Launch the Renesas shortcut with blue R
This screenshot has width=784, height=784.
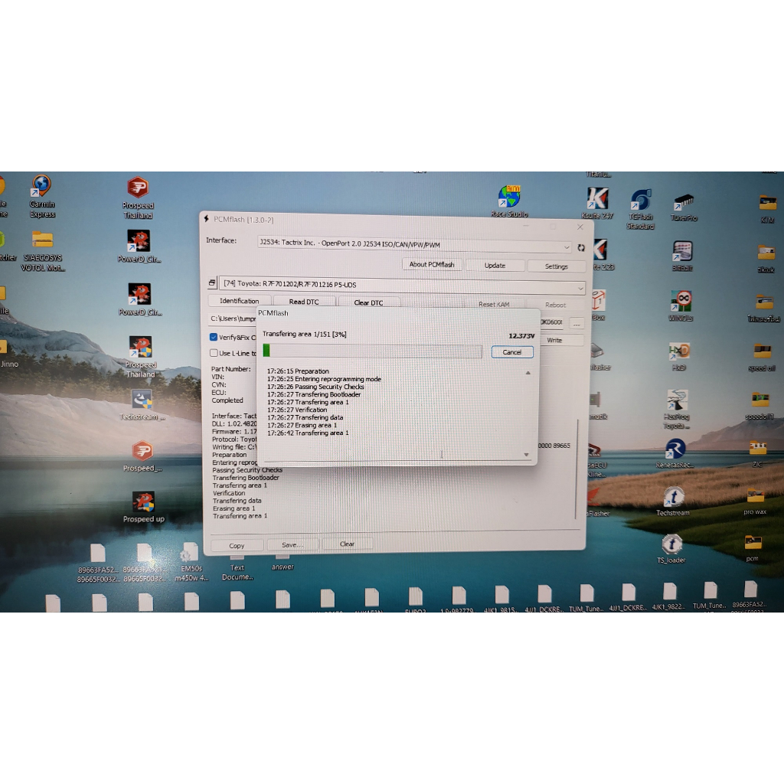point(675,453)
